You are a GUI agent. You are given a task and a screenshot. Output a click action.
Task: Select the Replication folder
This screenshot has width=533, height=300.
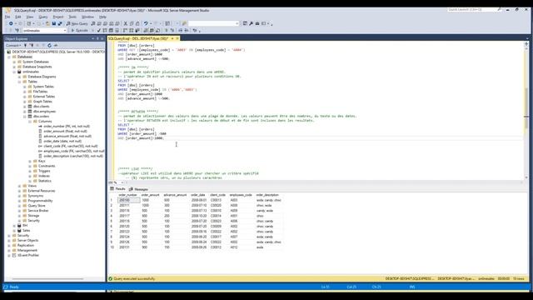tap(26, 245)
